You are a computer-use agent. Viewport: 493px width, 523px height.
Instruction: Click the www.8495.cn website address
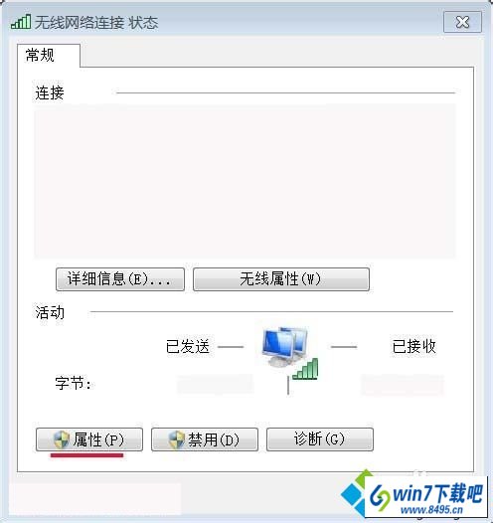[431, 510]
